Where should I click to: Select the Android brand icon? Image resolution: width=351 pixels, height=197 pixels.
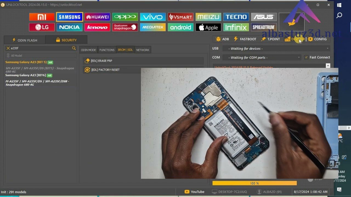180,27
